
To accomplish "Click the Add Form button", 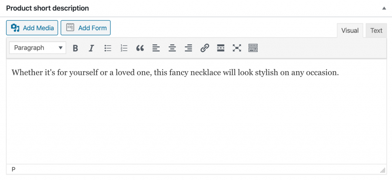I will pyautogui.click(x=85, y=28).
